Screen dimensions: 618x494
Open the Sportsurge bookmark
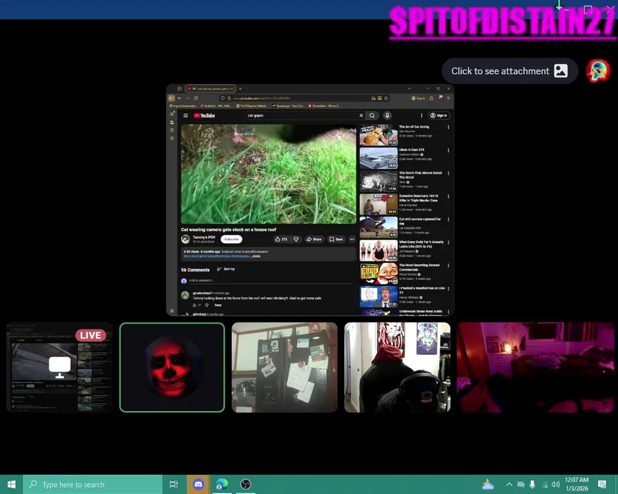288,106
